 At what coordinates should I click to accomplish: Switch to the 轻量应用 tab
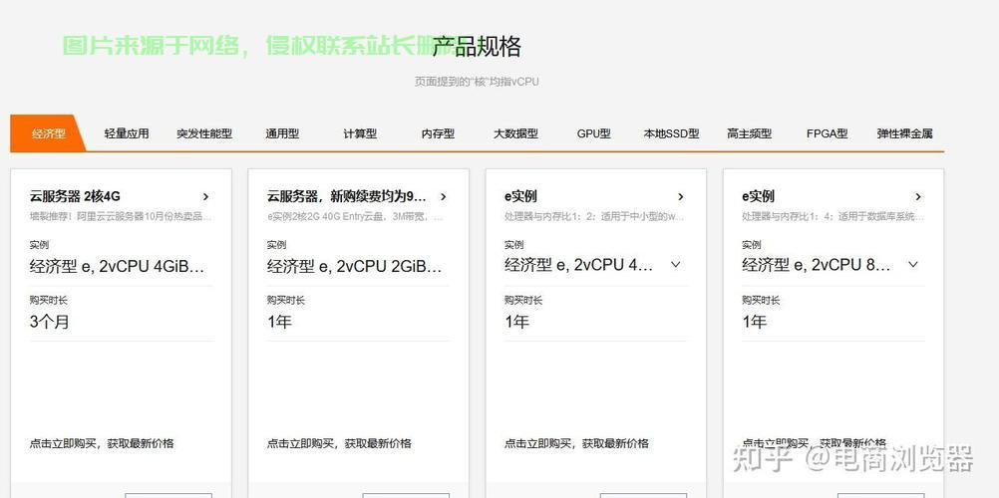point(127,133)
